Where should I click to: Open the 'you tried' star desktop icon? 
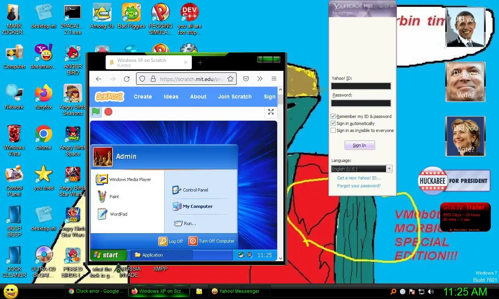tap(43, 178)
